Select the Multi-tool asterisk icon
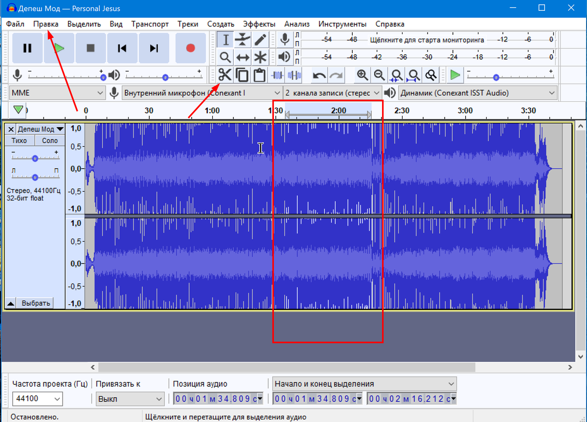The height and width of the screenshot is (422, 587). [x=260, y=57]
